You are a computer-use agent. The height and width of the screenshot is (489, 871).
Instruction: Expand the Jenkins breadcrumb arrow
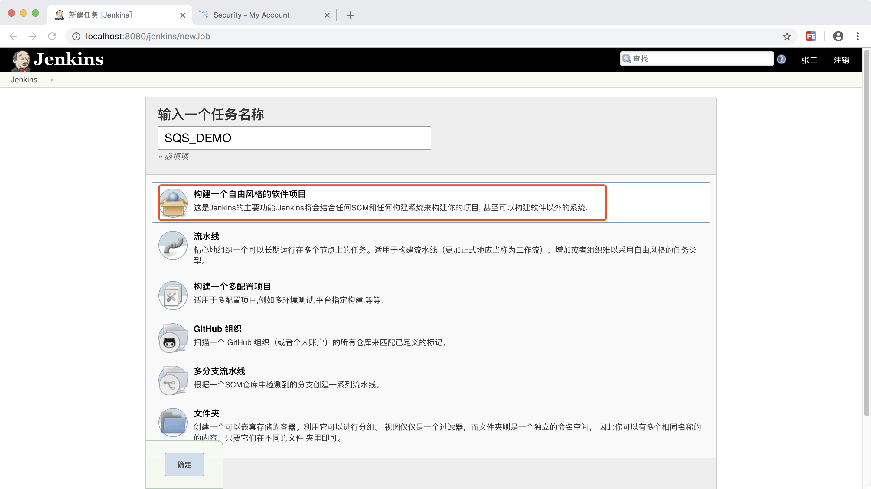tap(52, 80)
